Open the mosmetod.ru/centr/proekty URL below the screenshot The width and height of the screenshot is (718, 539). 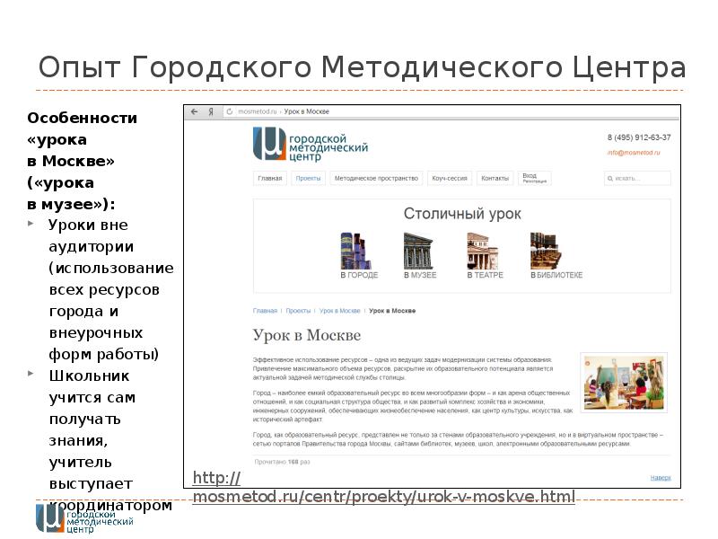tap(383, 497)
